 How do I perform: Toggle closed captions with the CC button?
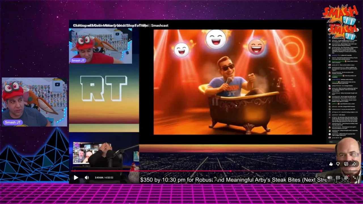tap(338, 178)
